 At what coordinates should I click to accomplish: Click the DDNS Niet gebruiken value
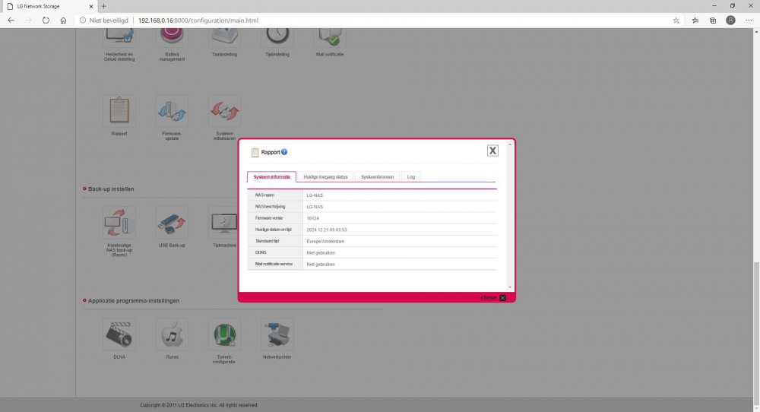coord(321,253)
